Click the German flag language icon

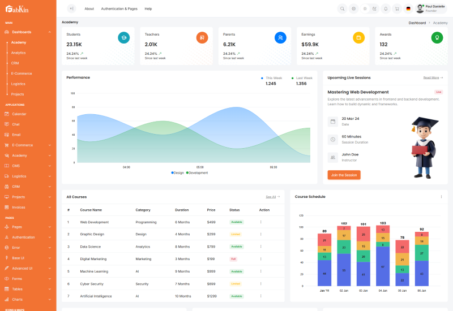click(x=408, y=8)
